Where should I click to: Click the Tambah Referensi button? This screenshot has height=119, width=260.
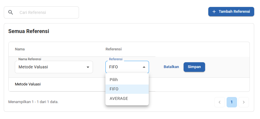coord(231,12)
